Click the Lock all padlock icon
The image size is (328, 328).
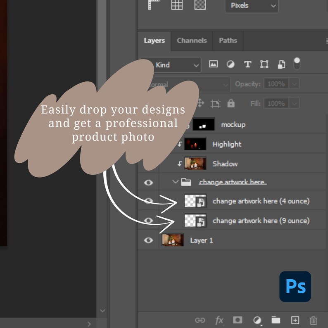(x=231, y=103)
